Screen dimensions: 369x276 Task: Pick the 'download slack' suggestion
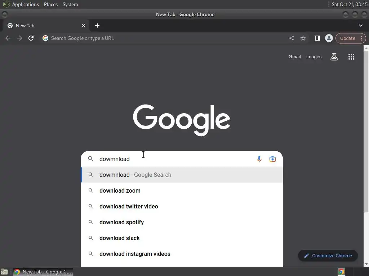tap(182, 238)
